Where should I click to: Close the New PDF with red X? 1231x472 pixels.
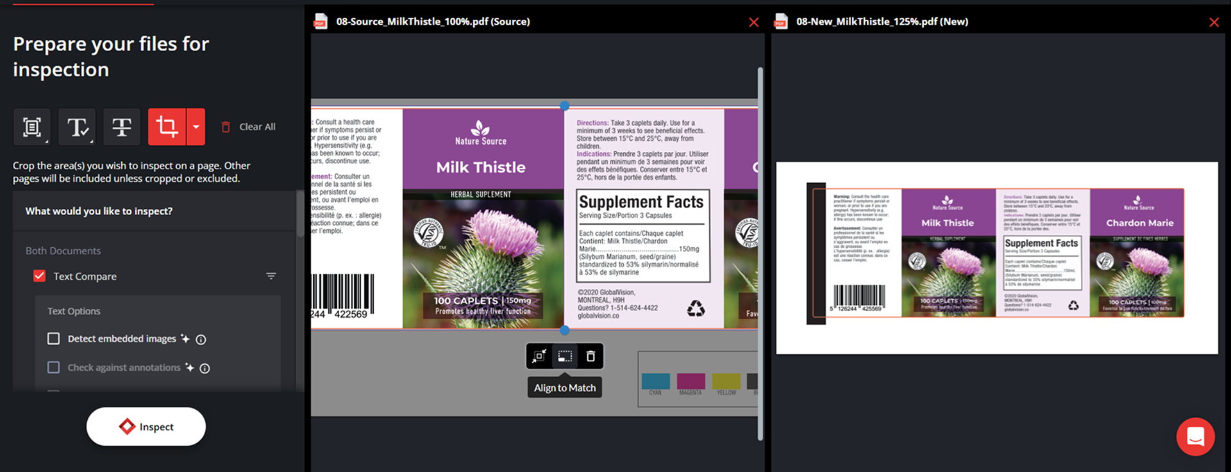1214,22
